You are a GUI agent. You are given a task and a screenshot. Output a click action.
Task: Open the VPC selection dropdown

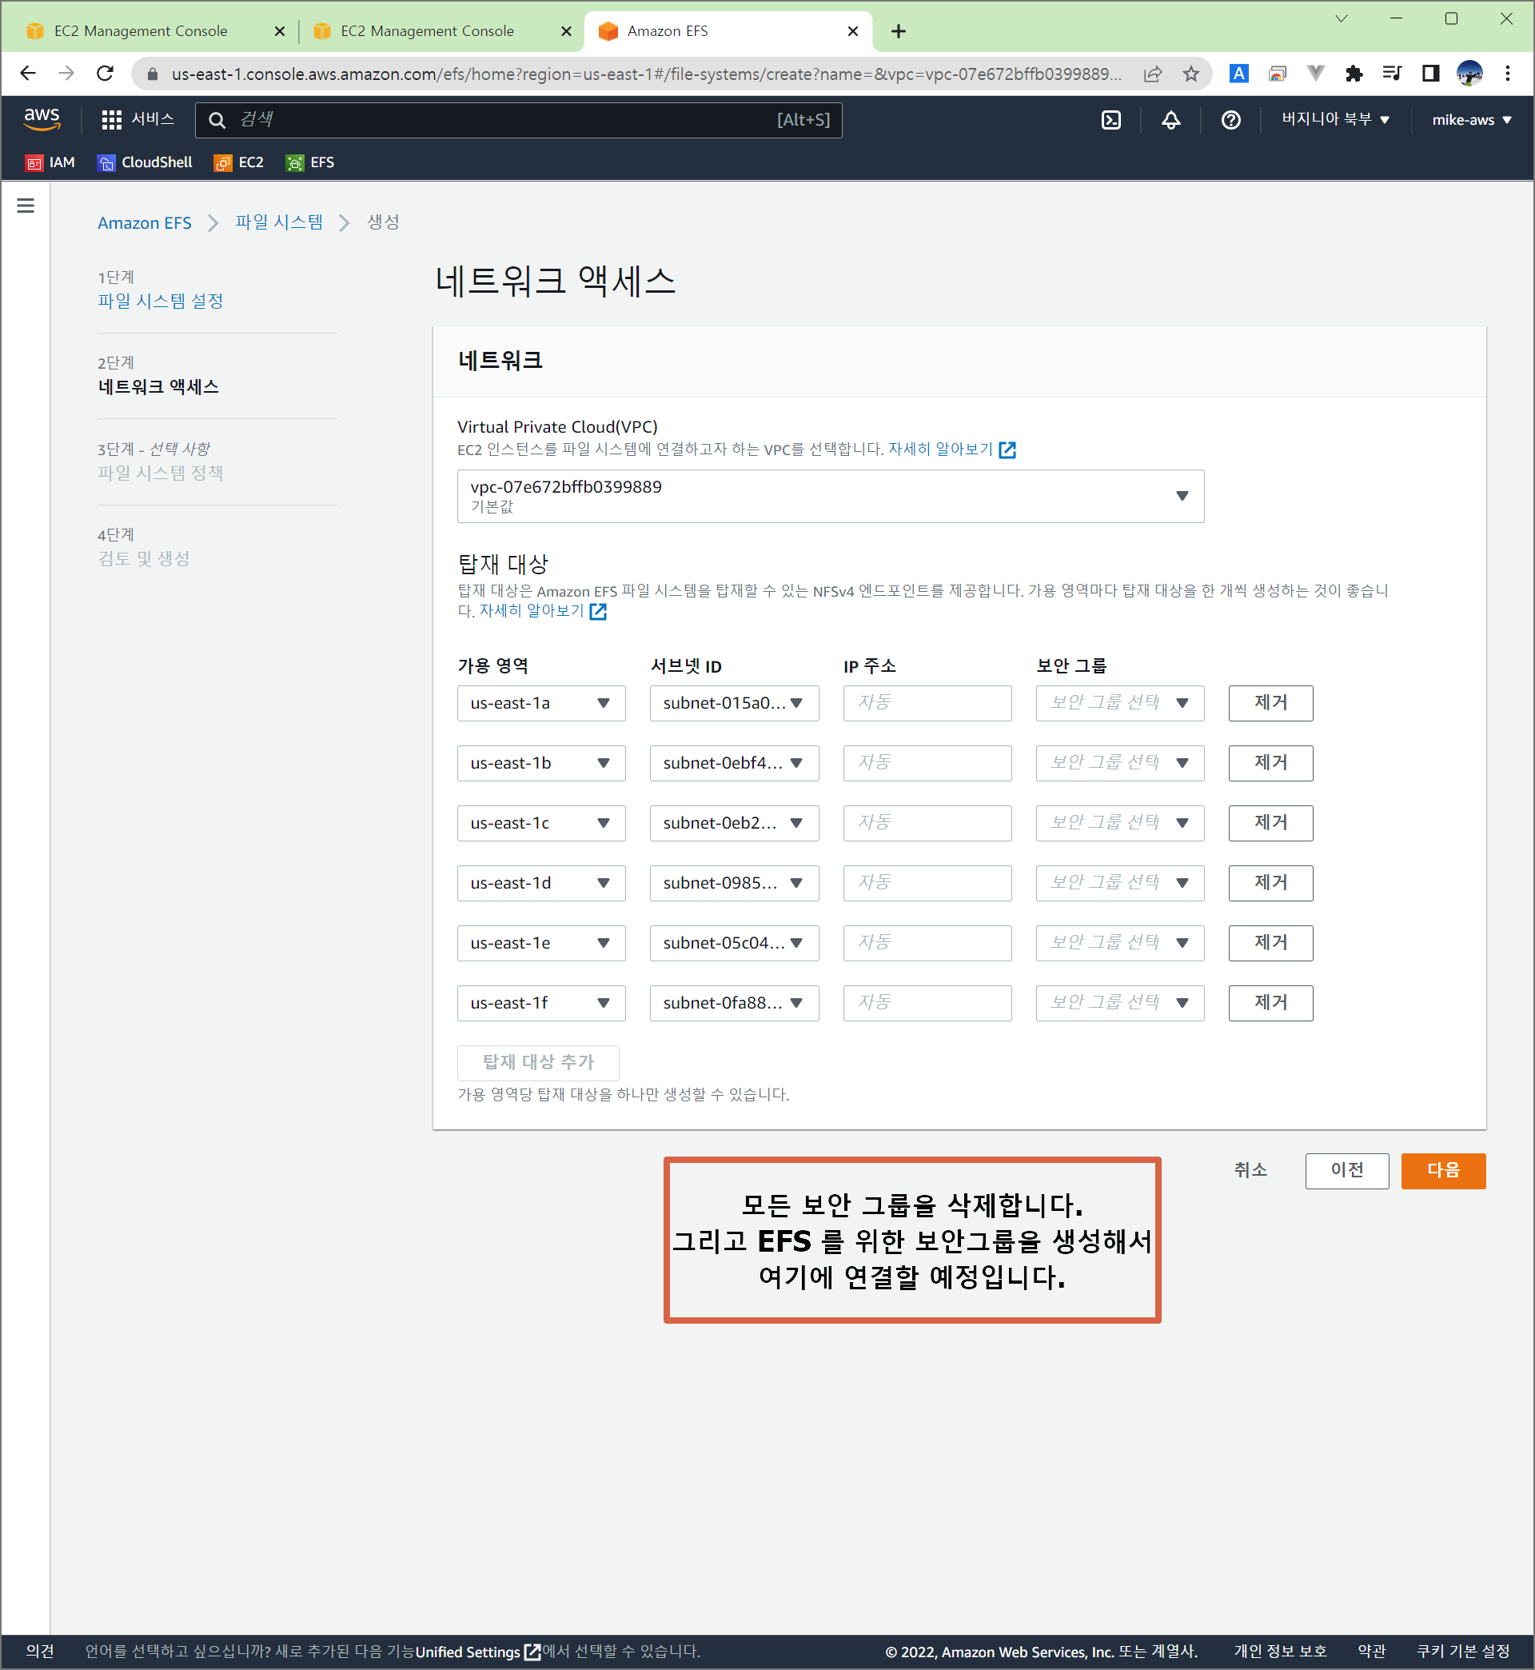coord(830,496)
